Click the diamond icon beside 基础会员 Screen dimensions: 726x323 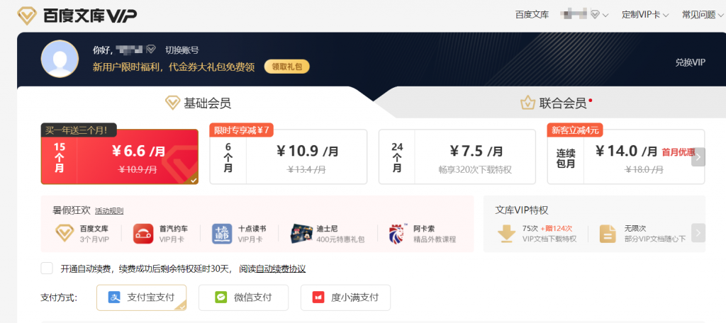[x=173, y=103]
